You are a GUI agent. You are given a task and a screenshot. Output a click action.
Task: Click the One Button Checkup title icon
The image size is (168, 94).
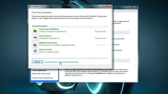coord(29,7)
